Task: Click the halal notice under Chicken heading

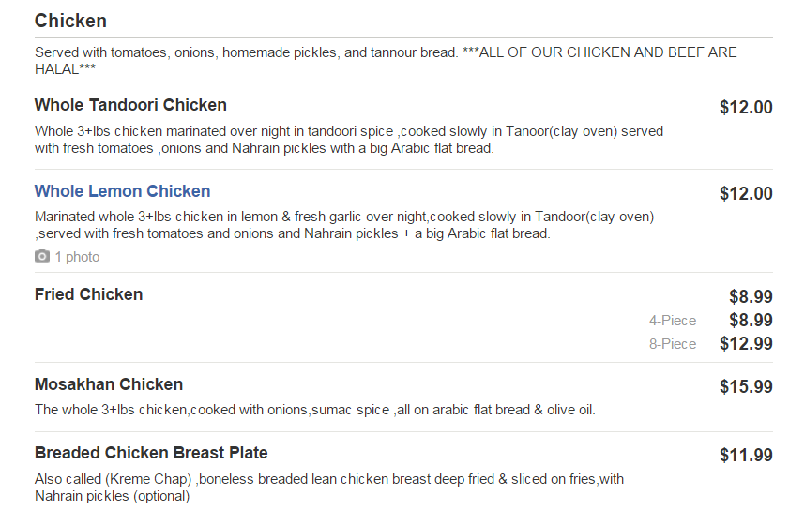Action: [385, 61]
